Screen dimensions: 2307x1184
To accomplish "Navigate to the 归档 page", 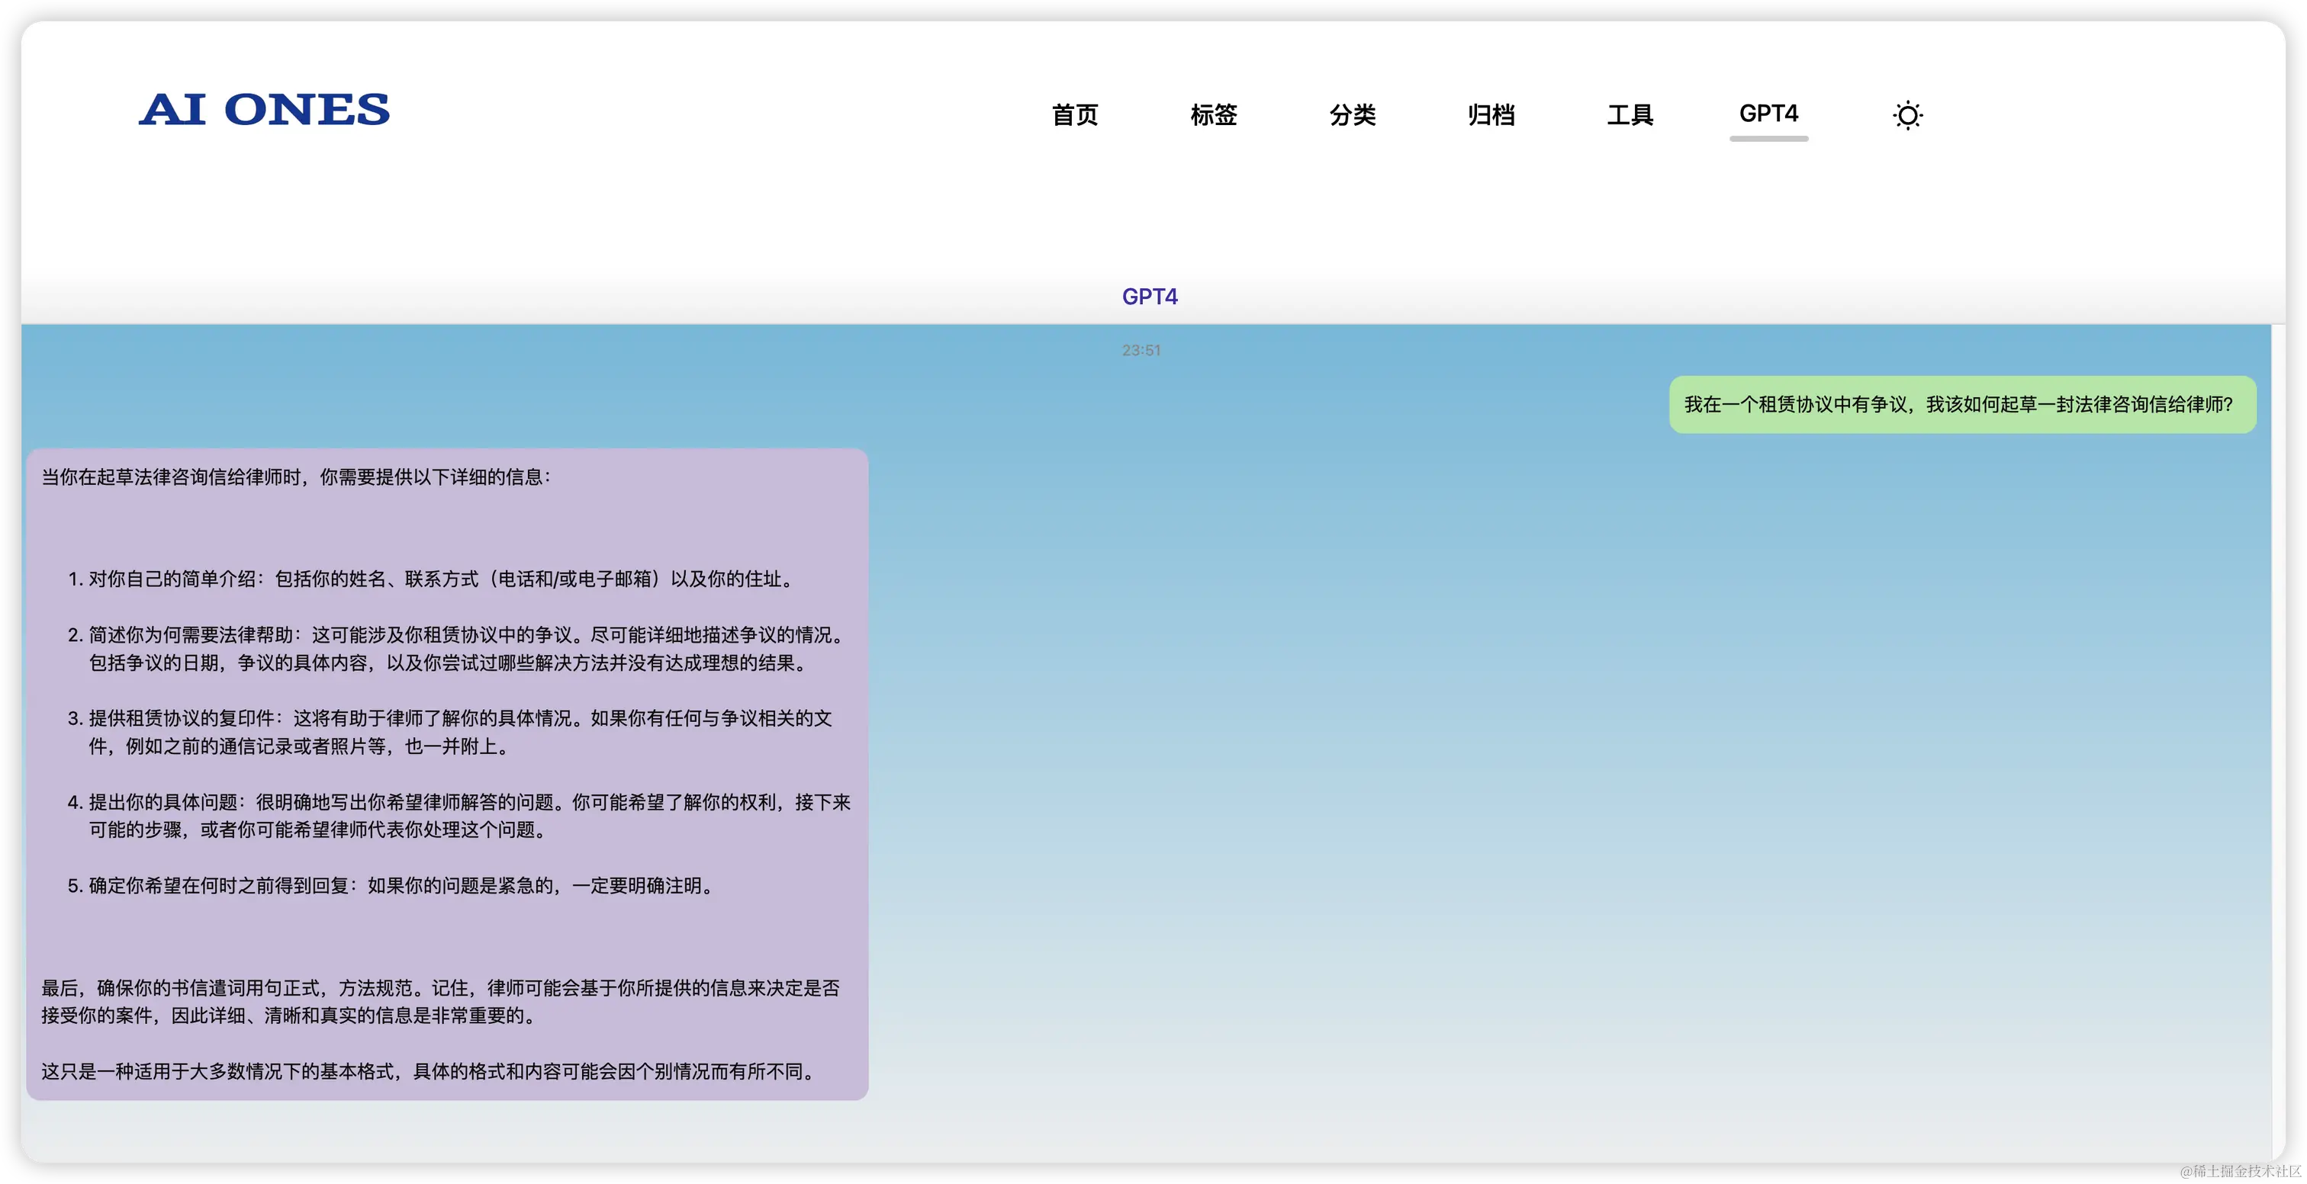I will tap(1491, 114).
